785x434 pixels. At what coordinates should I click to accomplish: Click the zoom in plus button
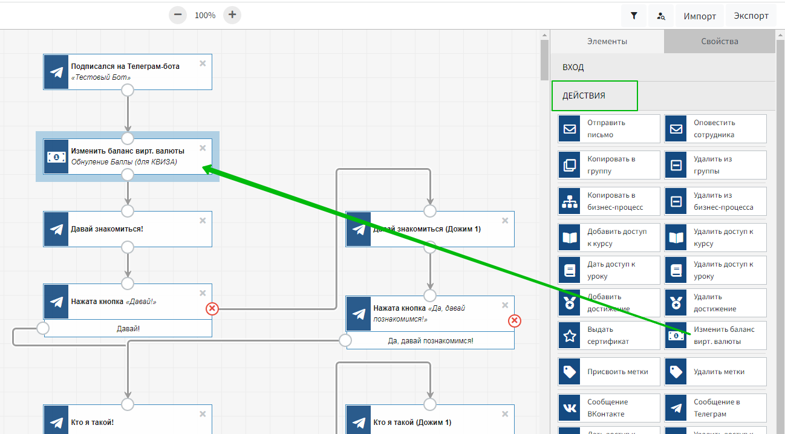click(x=232, y=15)
